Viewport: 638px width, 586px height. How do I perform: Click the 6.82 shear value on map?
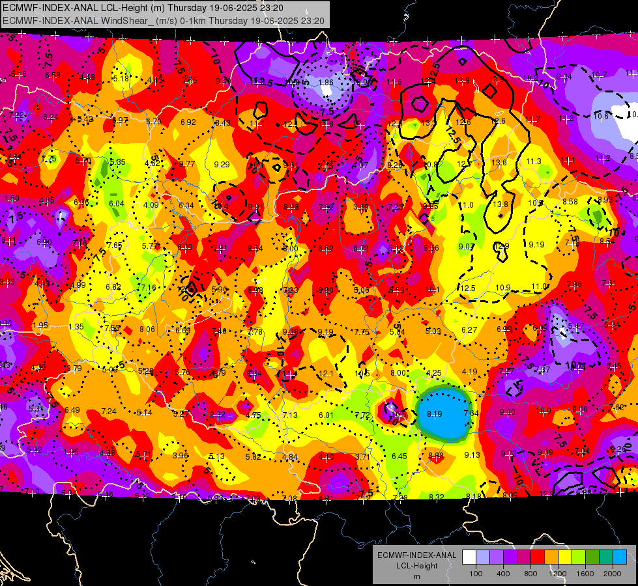pyautogui.click(x=113, y=286)
